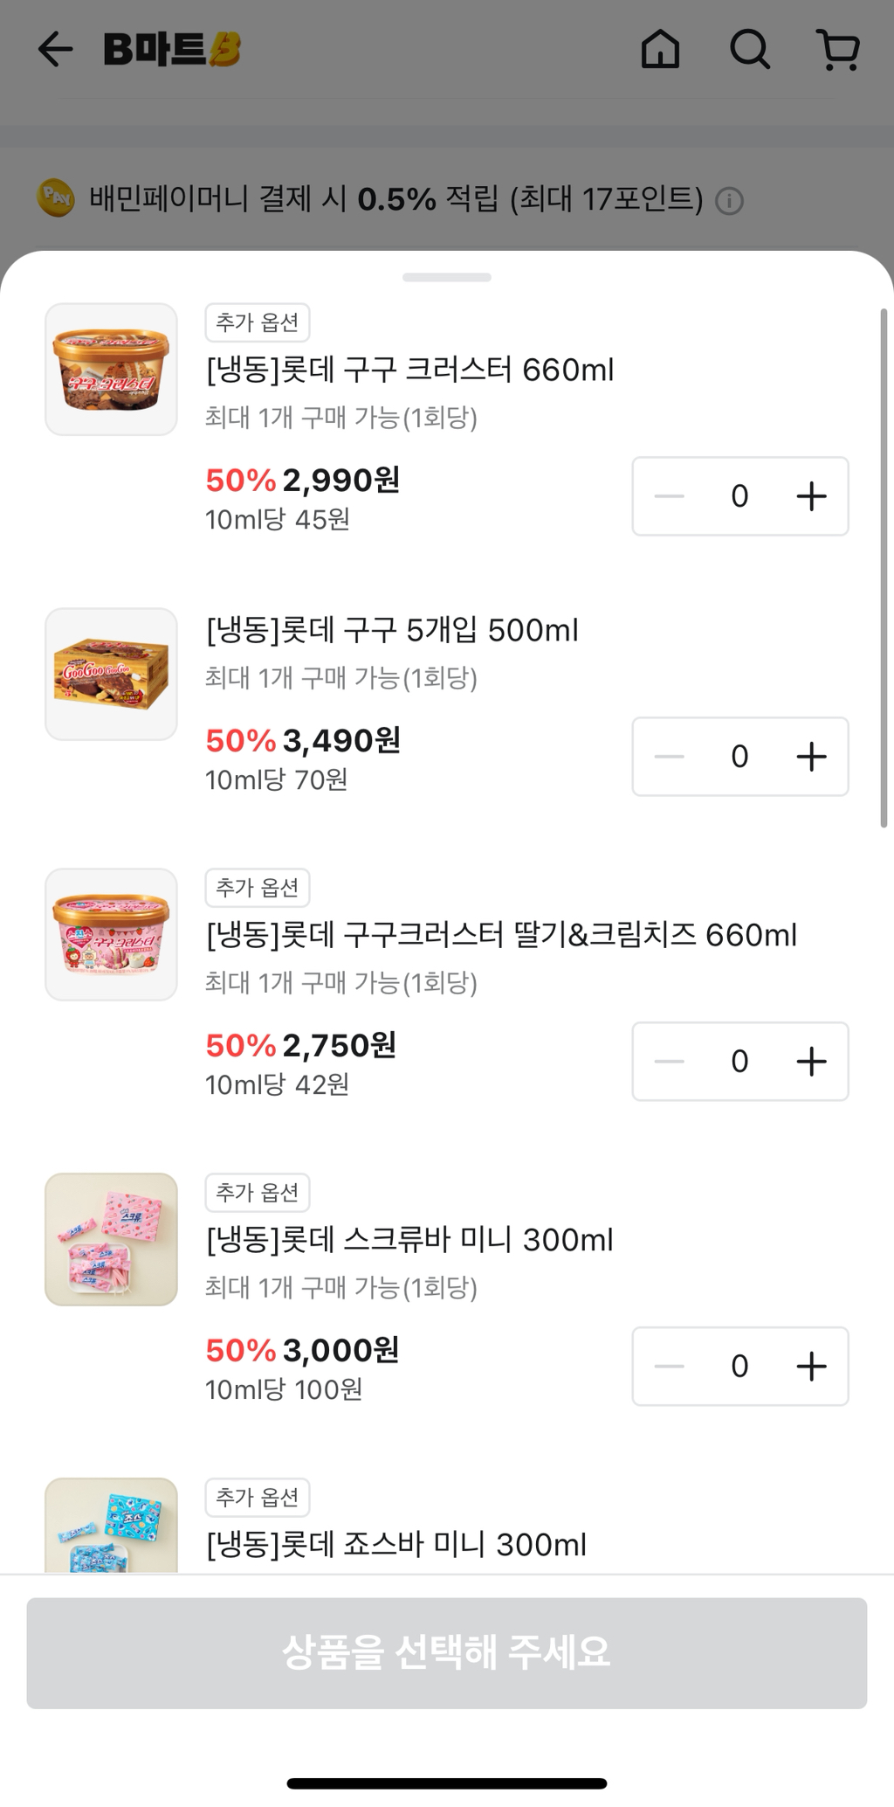Open the home icon

(x=660, y=49)
